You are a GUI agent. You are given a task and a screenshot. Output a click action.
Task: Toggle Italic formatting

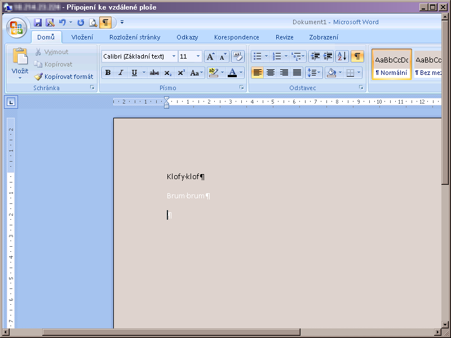coord(121,73)
